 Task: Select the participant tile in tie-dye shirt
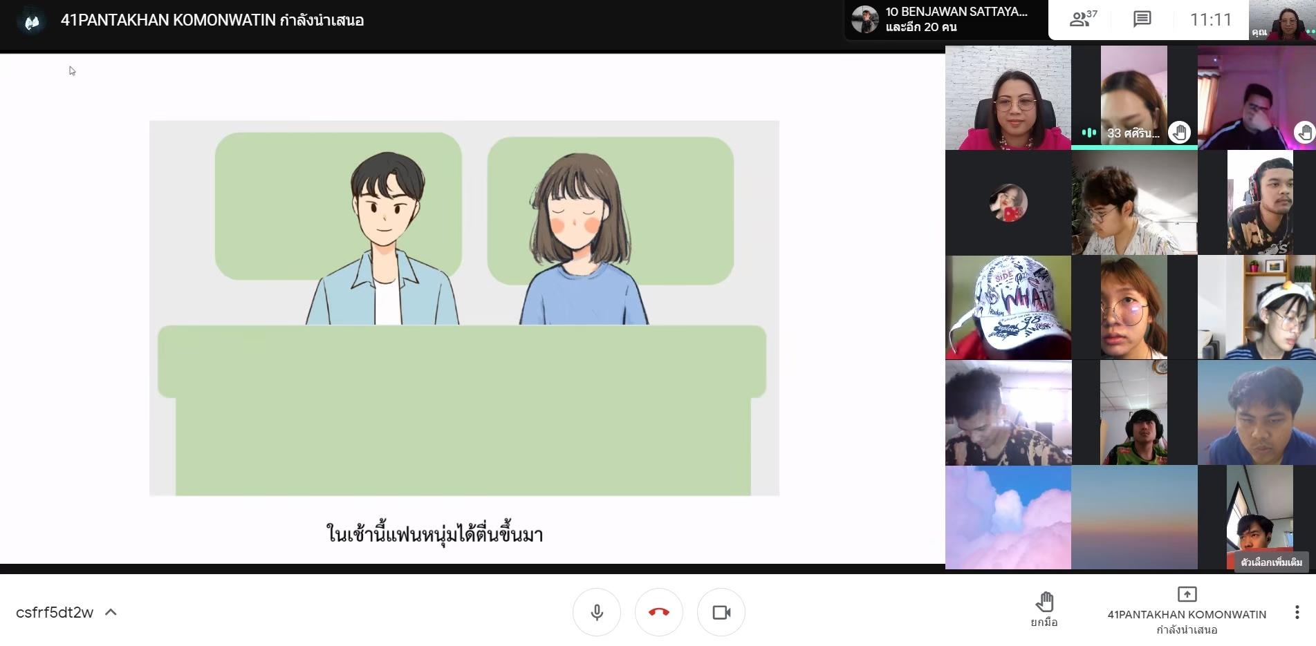(x=1008, y=412)
